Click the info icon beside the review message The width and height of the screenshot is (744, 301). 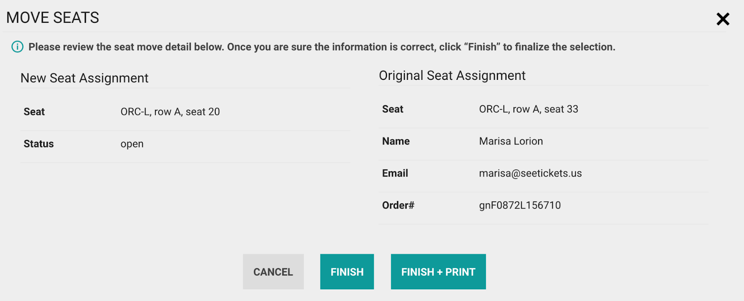pos(17,47)
